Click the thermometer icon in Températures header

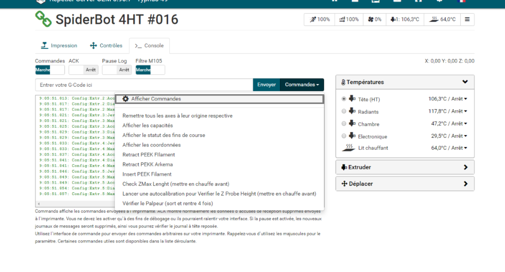(x=343, y=82)
